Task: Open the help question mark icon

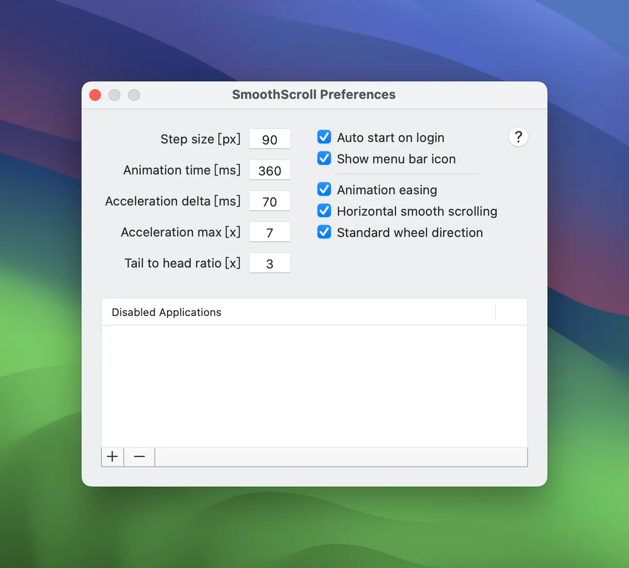Action: (518, 137)
